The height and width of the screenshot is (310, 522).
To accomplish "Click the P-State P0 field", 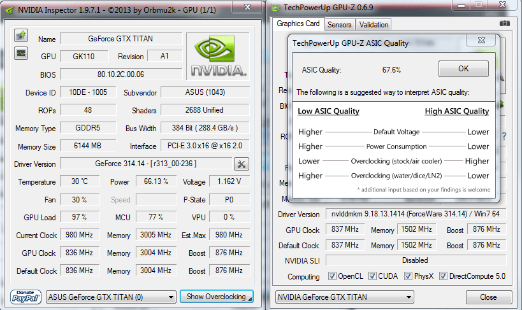I will pos(229,199).
